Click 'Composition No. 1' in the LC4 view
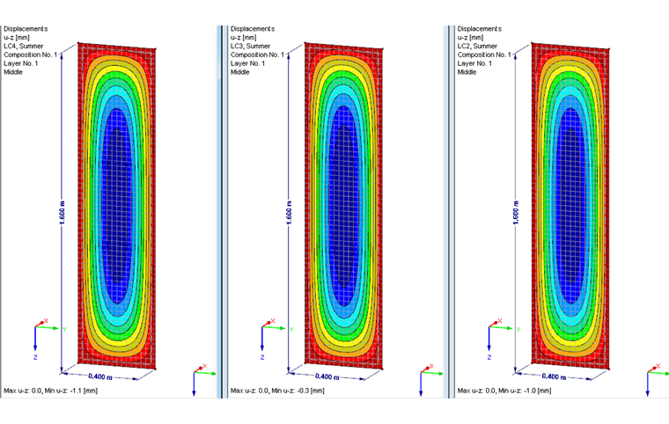 click(30, 55)
